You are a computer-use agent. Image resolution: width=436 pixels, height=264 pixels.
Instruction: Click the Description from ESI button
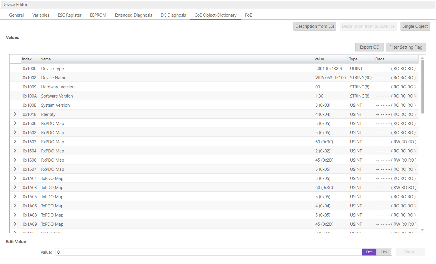coord(314,26)
